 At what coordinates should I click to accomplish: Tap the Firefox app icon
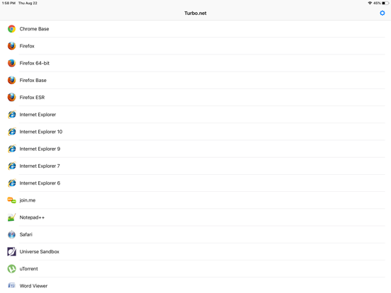(x=11, y=46)
